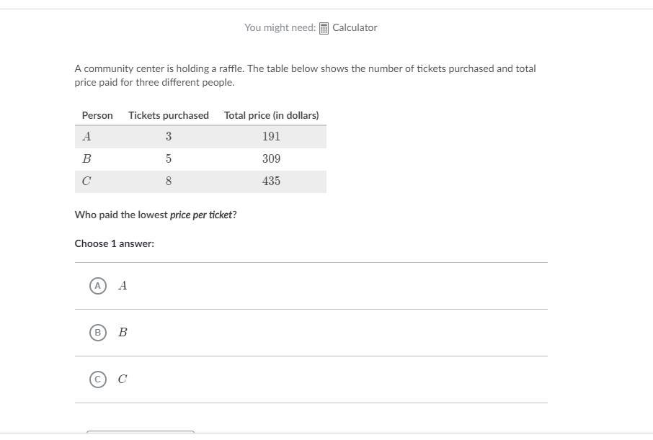653x440 pixels.
Task: Click person B in the table
Action: click(86, 159)
